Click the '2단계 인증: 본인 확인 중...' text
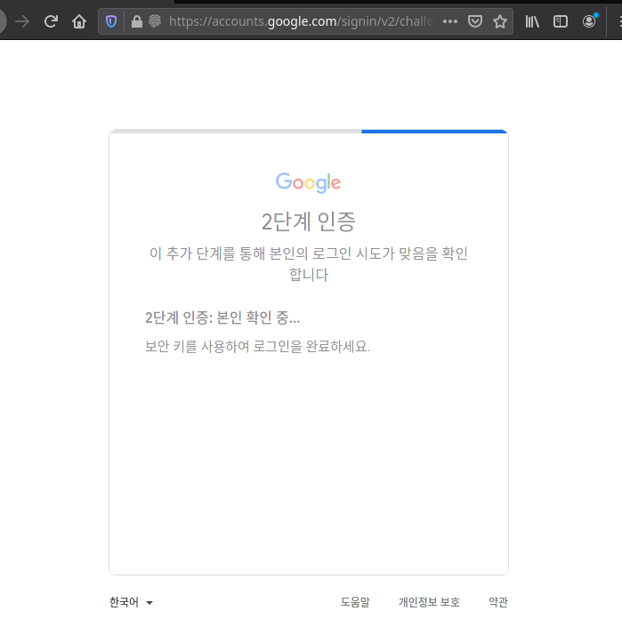The height and width of the screenshot is (643, 622). 222,317
